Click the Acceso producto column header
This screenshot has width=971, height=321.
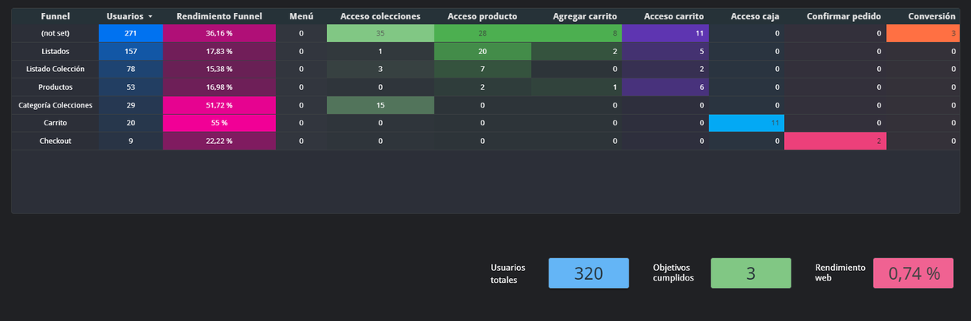coord(482,16)
